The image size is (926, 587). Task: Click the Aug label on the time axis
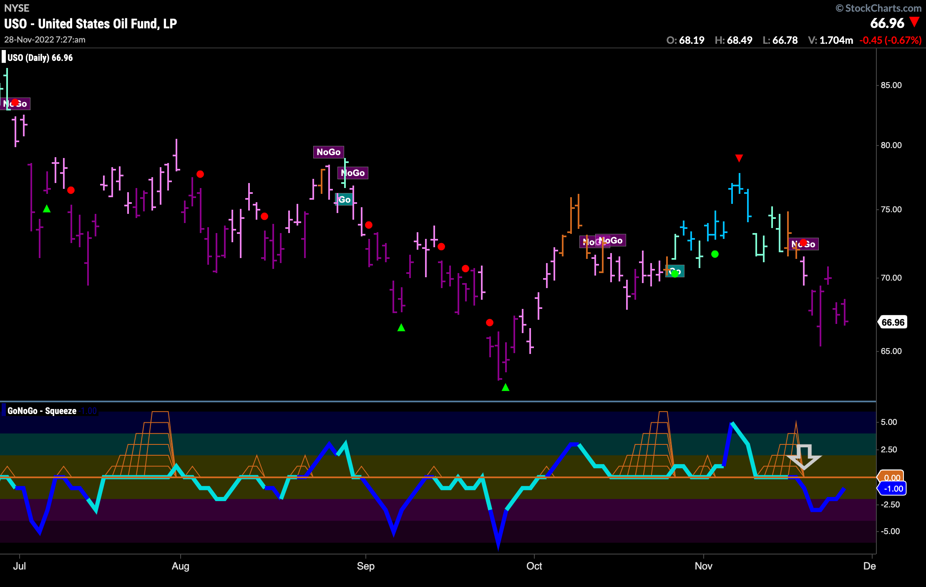(181, 566)
